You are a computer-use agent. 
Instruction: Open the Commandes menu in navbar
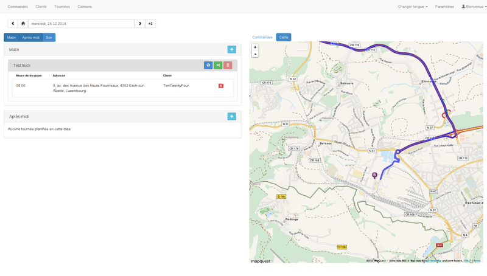(x=18, y=7)
